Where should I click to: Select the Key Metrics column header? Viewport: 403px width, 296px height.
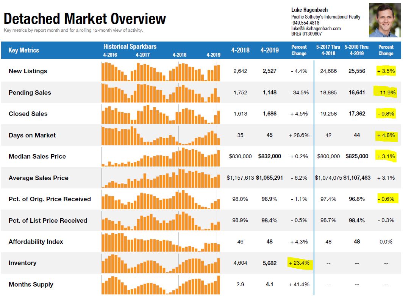coord(23,50)
